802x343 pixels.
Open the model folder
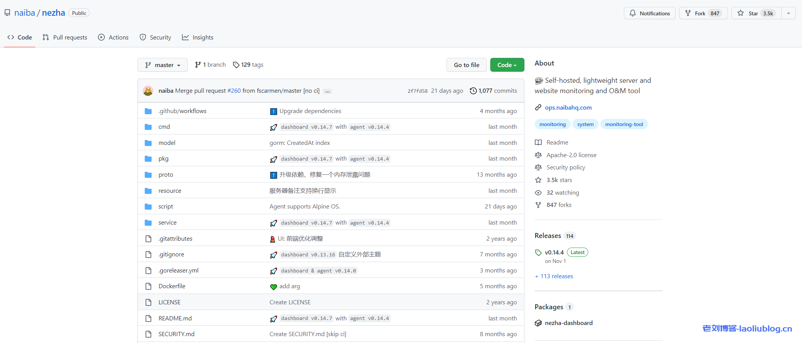click(x=167, y=143)
